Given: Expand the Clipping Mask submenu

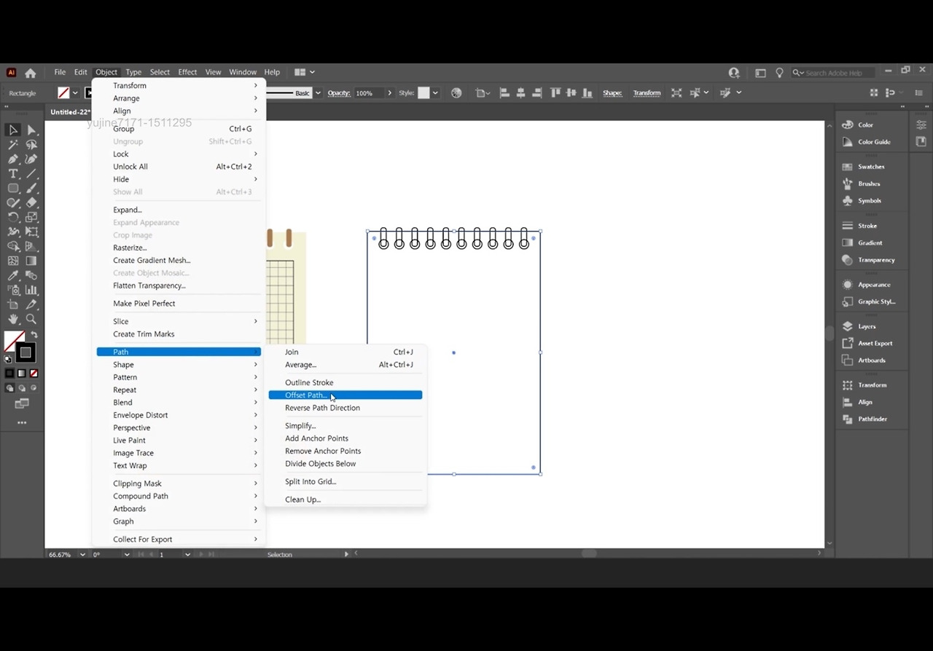Looking at the screenshot, I should coord(179,484).
